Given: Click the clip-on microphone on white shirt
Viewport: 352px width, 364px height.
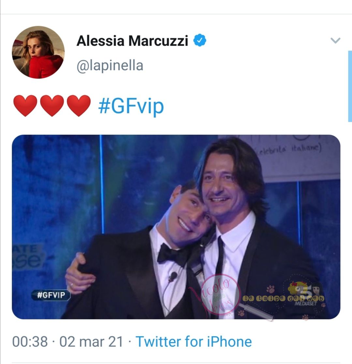Looking at the screenshot, I should [173, 276].
